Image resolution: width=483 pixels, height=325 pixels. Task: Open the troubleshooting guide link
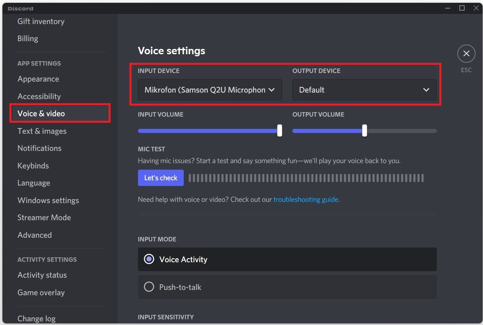click(305, 199)
